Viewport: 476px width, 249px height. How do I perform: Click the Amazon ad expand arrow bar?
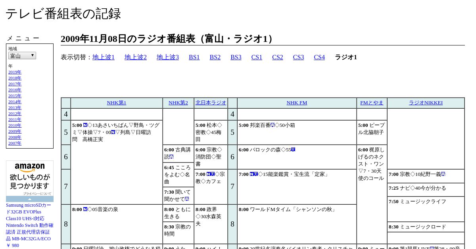click(30, 199)
